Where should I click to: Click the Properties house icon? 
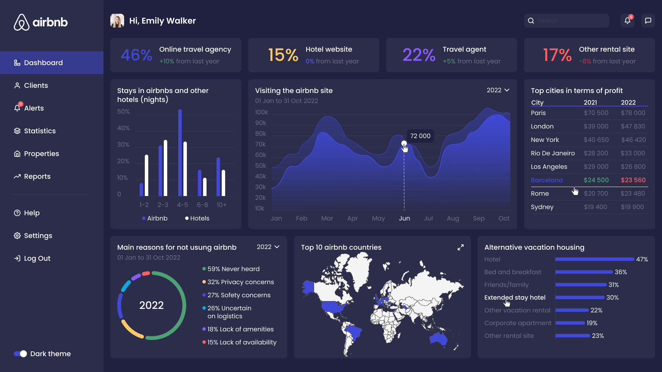(x=17, y=154)
